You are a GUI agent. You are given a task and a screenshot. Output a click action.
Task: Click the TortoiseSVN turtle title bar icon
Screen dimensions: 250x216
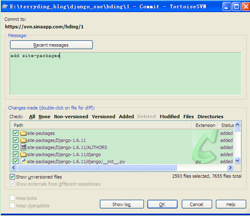5,7
